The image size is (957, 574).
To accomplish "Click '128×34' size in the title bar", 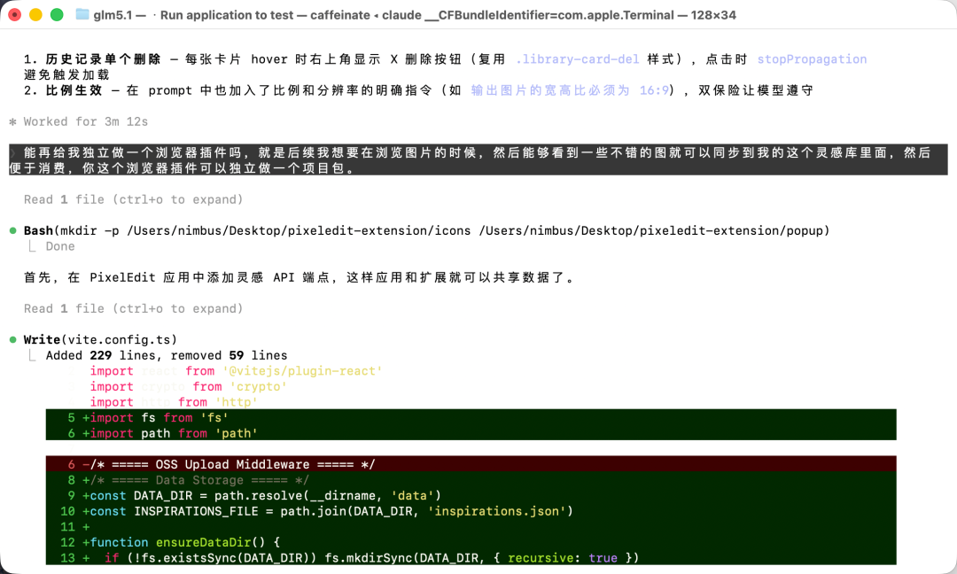I will coord(713,15).
